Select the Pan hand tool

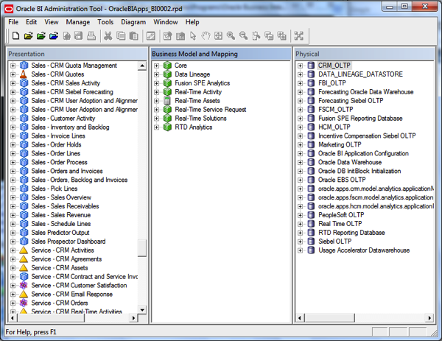tap(206, 36)
